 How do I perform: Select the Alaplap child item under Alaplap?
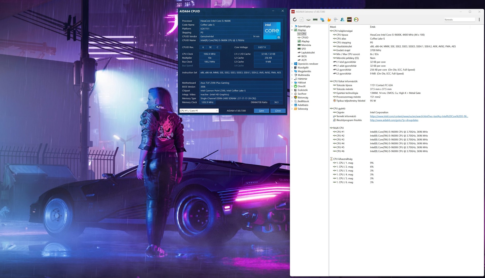(305, 41)
